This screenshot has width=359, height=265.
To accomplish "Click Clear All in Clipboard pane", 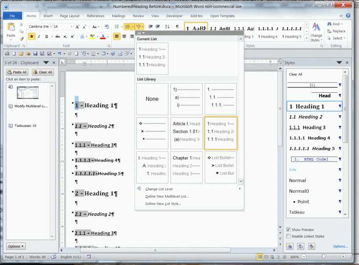I will point(43,72).
